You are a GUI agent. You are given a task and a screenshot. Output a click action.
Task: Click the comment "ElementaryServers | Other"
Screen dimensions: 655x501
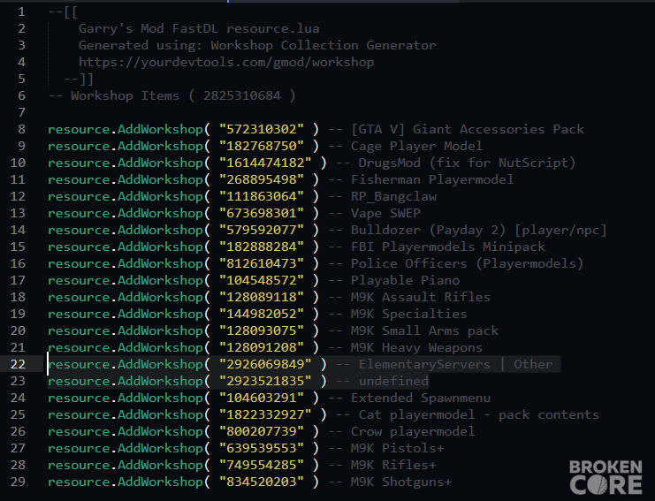pos(456,364)
